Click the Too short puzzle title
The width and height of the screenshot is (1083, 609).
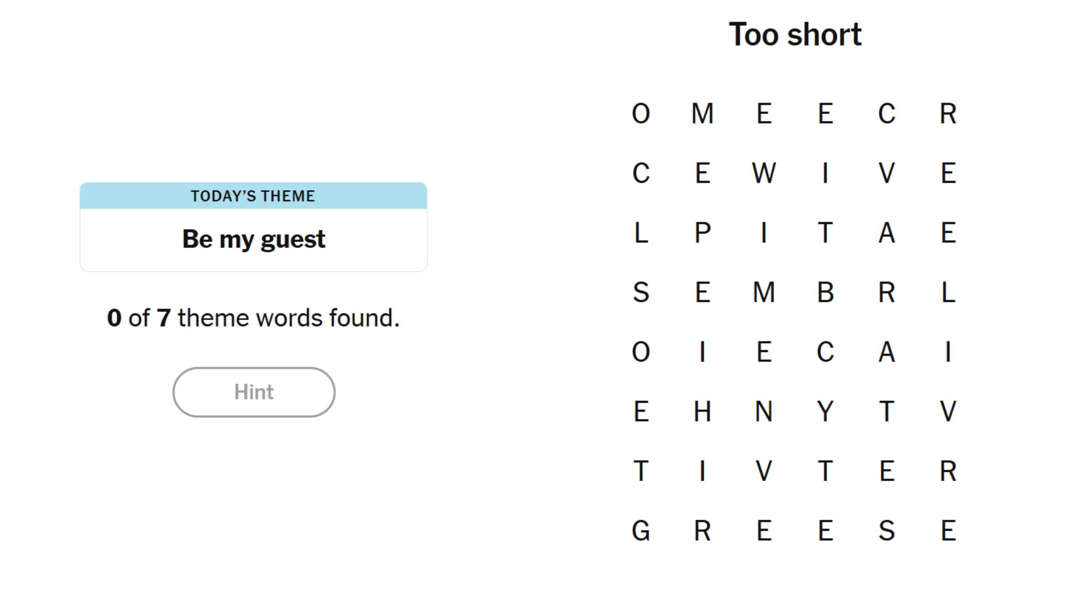click(795, 35)
